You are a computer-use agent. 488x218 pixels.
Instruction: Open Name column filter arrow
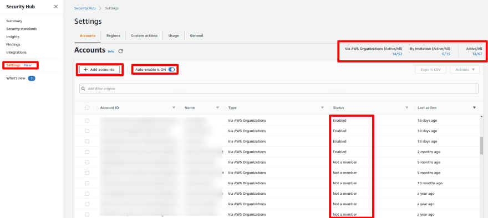click(x=217, y=108)
